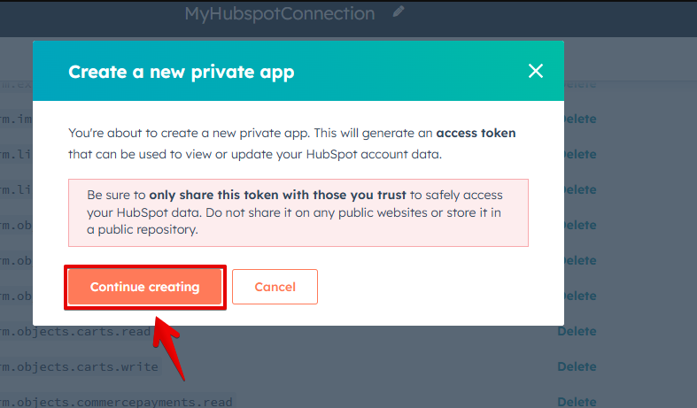
Task: Delete the crm.objects.carts.write scope
Action: 577,366
